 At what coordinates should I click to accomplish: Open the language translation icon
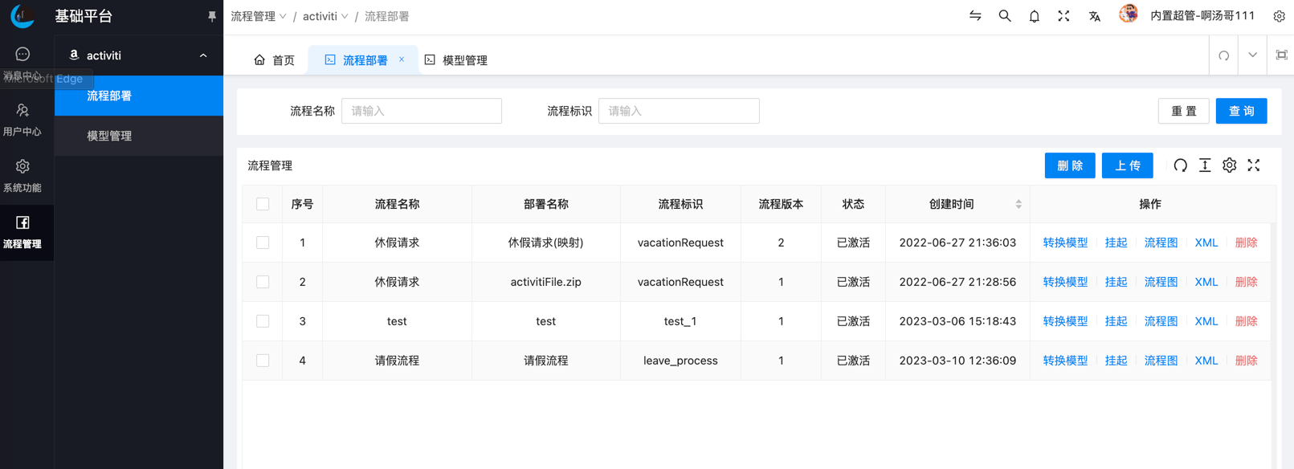(1094, 16)
